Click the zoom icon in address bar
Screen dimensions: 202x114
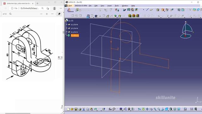[43, 8]
